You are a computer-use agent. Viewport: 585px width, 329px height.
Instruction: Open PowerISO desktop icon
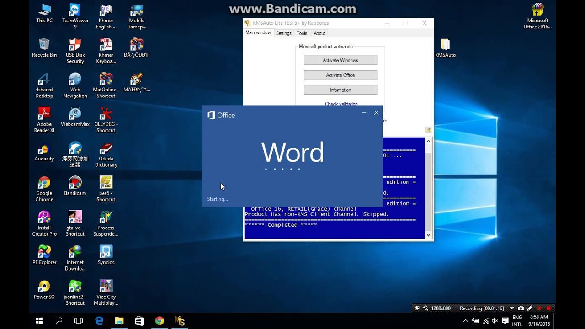coord(44,290)
